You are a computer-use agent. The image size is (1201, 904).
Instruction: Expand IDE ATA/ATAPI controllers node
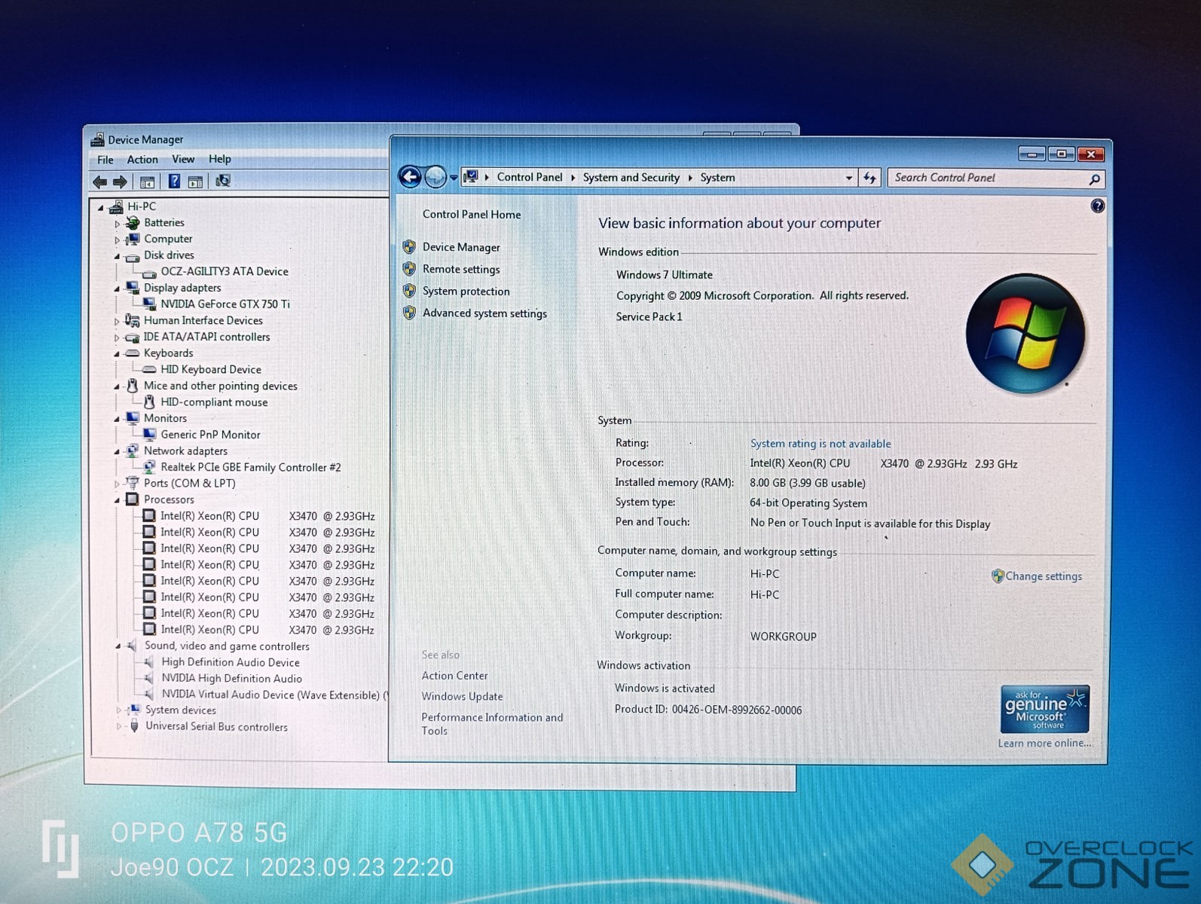coord(117,338)
